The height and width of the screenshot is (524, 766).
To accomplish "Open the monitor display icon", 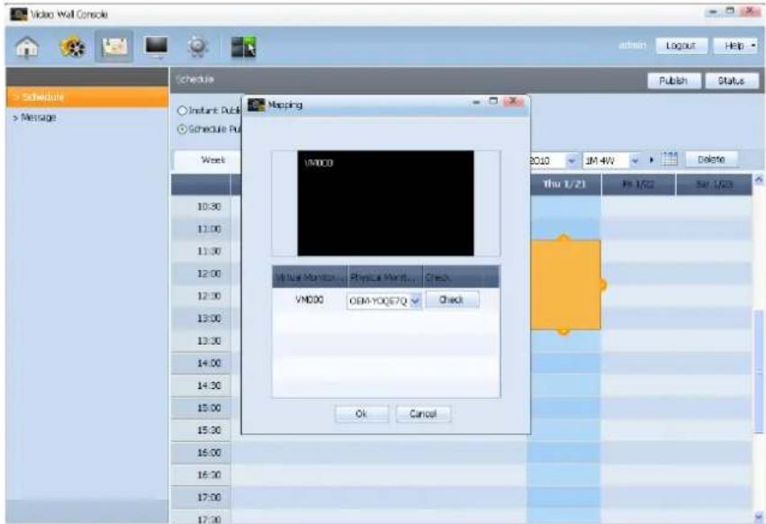I will pyautogui.click(x=157, y=47).
